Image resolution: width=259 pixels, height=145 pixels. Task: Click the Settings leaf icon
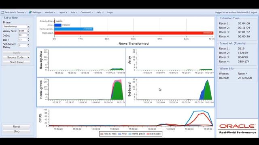click(30, 12)
